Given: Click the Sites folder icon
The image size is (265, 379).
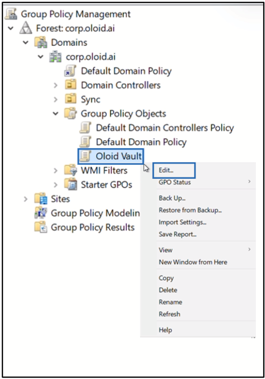Looking at the screenshot, I should point(41,198).
